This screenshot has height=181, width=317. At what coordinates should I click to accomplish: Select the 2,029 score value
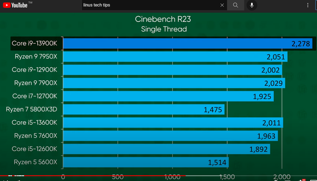point(273,83)
